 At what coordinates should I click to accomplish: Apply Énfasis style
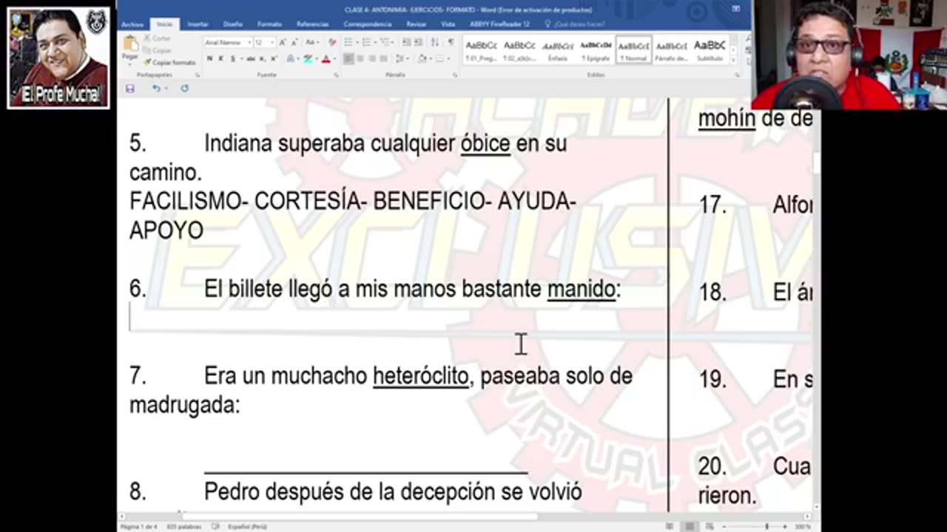click(558, 50)
